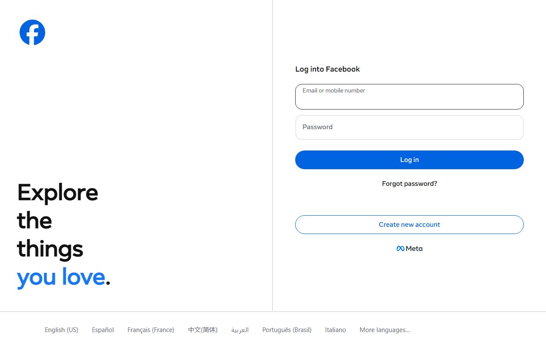Switch to العربية language

coord(240,330)
